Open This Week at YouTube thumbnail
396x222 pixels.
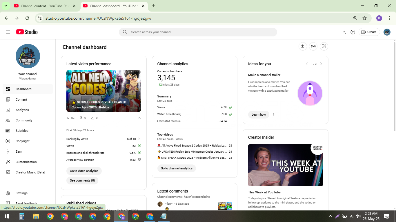click(x=286, y=165)
